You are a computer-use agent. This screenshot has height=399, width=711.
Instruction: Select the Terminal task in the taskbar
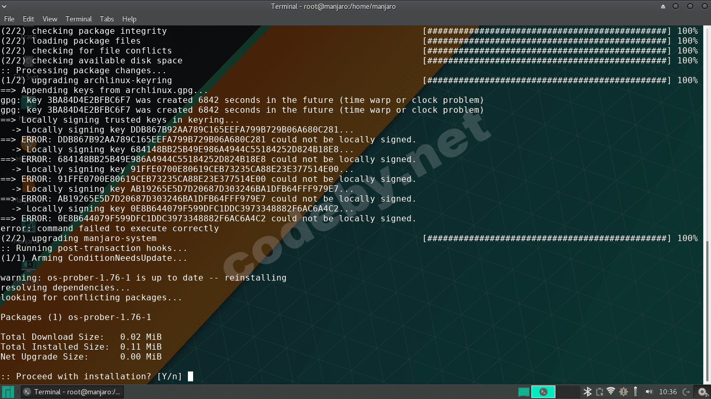[x=72, y=392]
